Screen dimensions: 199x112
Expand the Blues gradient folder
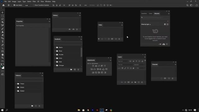coord(55,51)
